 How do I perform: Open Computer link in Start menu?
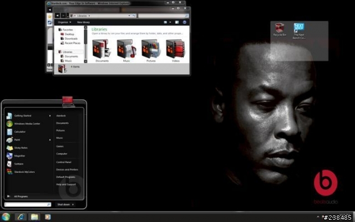tap(62, 154)
